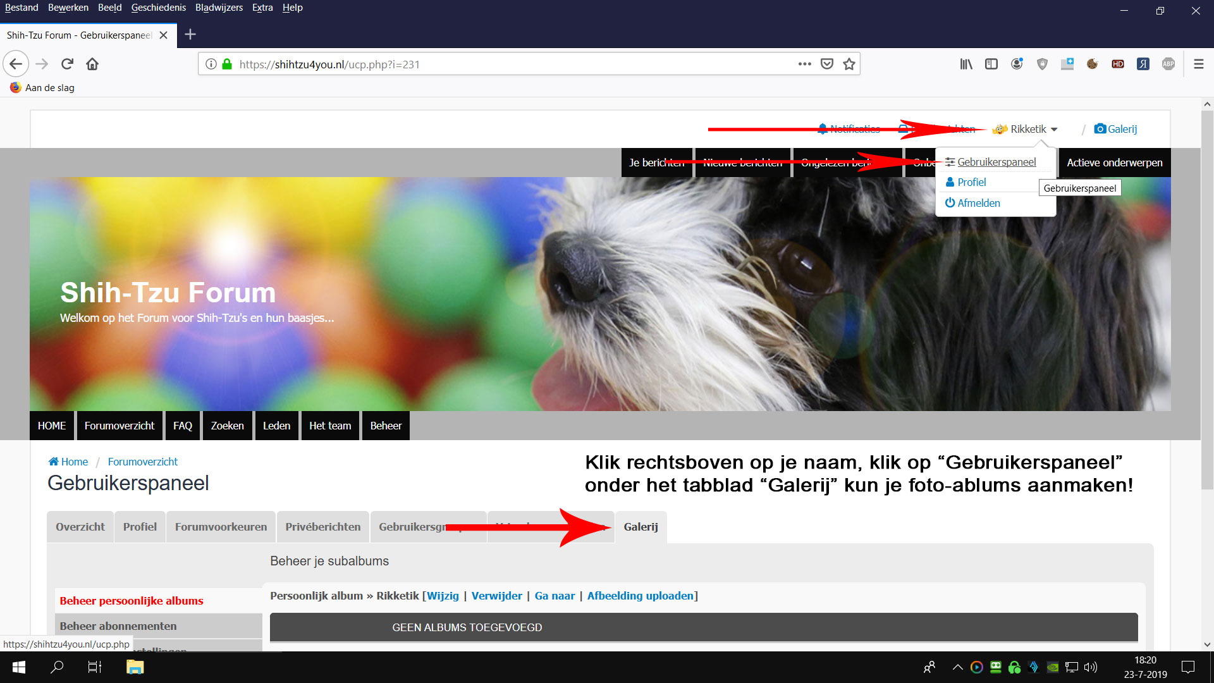Click the browser home icon
Image resolution: width=1214 pixels, height=683 pixels.
(x=92, y=64)
